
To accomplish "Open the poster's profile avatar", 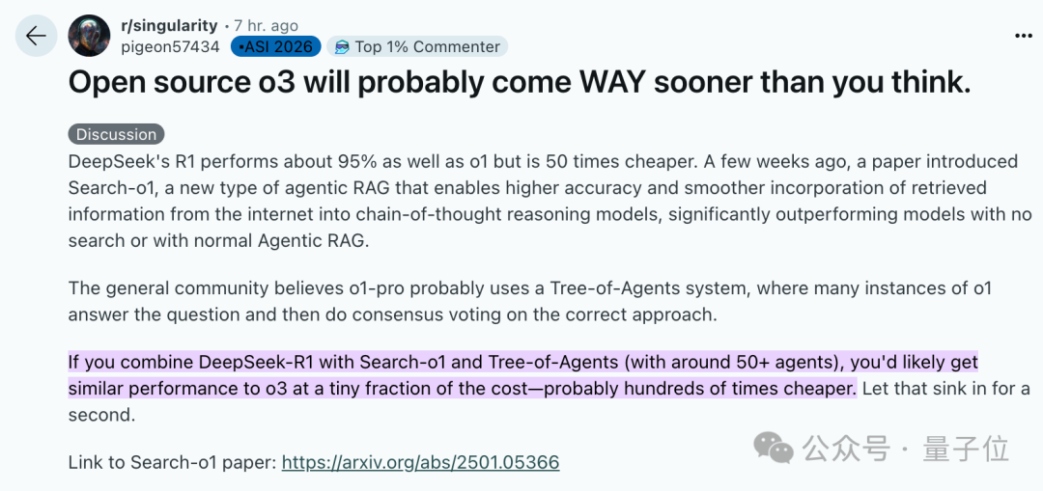I will (x=89, y=36).
